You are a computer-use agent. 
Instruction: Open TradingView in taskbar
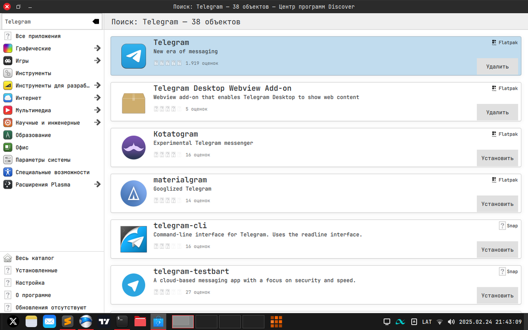tap(104, 322)
